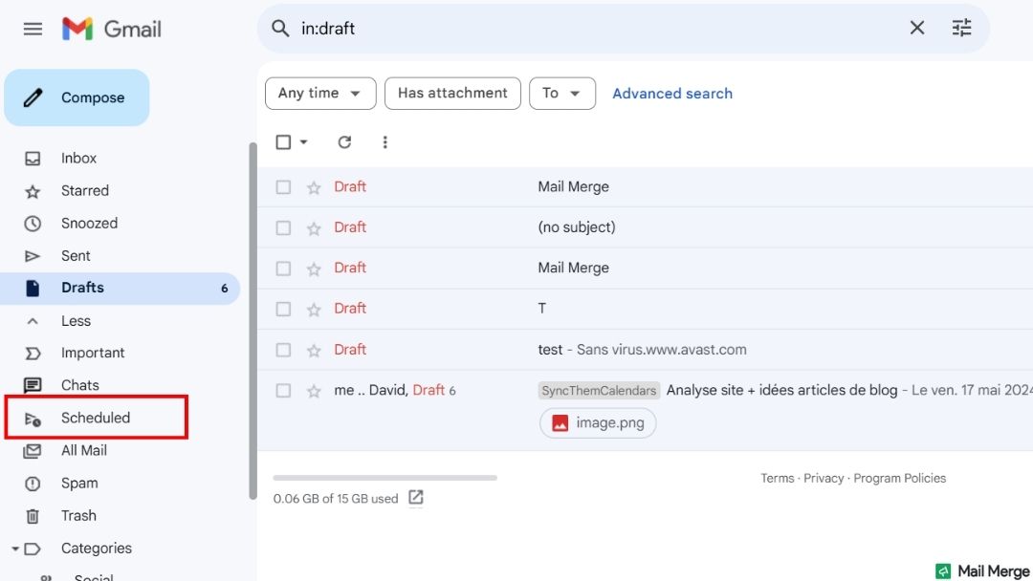Star the first Mail Merge draft
This screenshot has width=1033, height=581.
point(314,188)
